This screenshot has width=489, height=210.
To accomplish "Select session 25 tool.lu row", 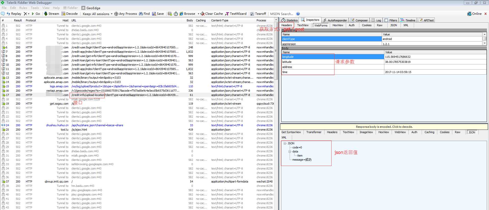I will [x=138, y=130].
